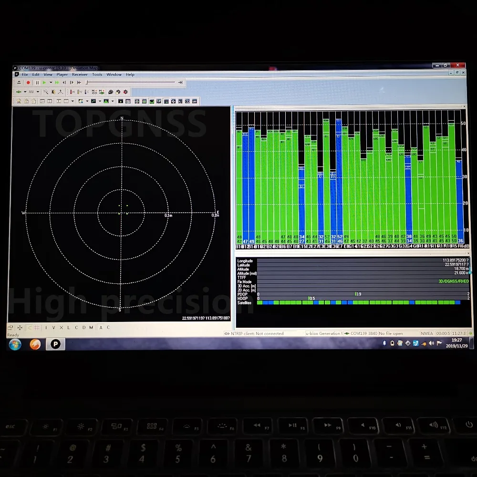The height and width of the screenshot is (477, 477).
Task: Open the View menu
Action: point(48,74)
